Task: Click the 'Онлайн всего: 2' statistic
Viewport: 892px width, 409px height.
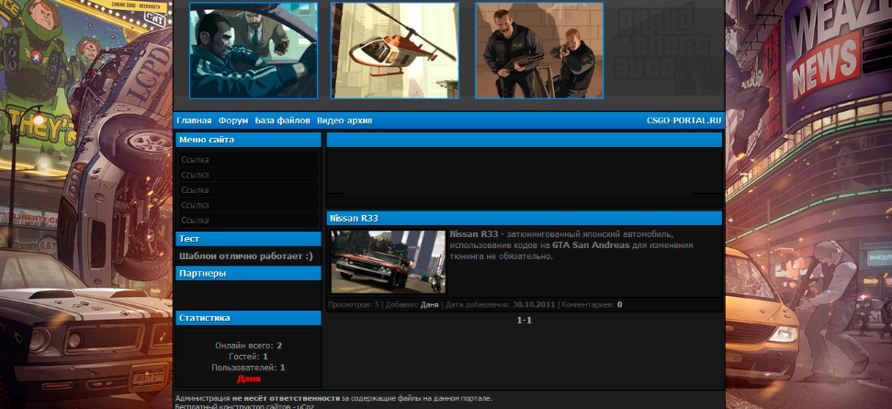Action: click(x=249, y=346)
